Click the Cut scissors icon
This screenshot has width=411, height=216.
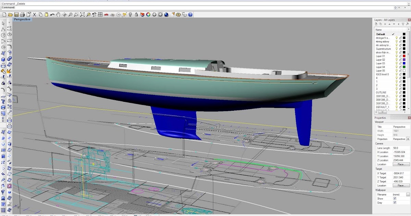pyautogui.click(x=34, y=15)
